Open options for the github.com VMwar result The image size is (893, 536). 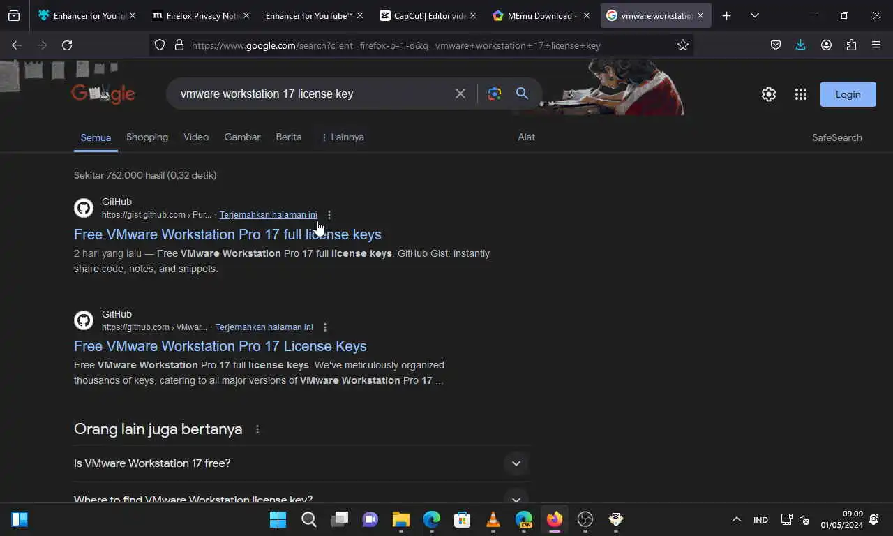point(325,327)
